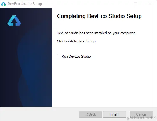The width and height of the screenshot is (157, 121).
Task: Click the DevEco Studio Setup title text
Action: click(x=25, y=4)
